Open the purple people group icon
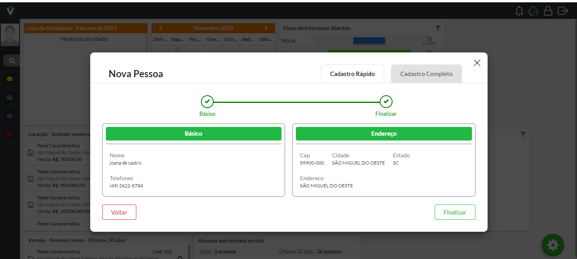The width and height of the screenshot is (577, 259). (x=10, y=116)
